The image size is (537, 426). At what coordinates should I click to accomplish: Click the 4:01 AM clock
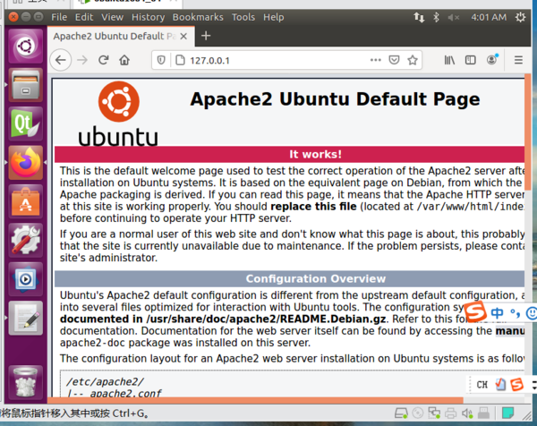[x=489, y=17]
